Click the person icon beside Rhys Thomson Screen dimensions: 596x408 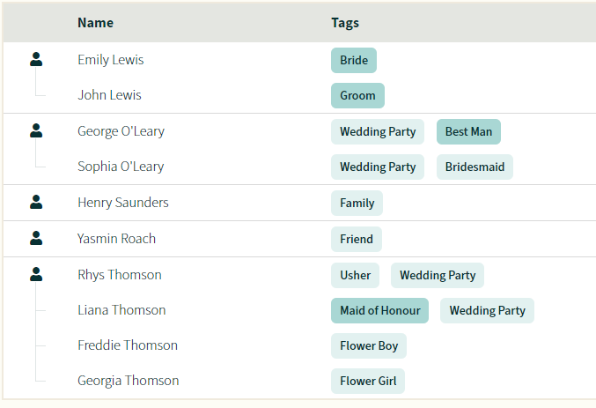(36, 274)
